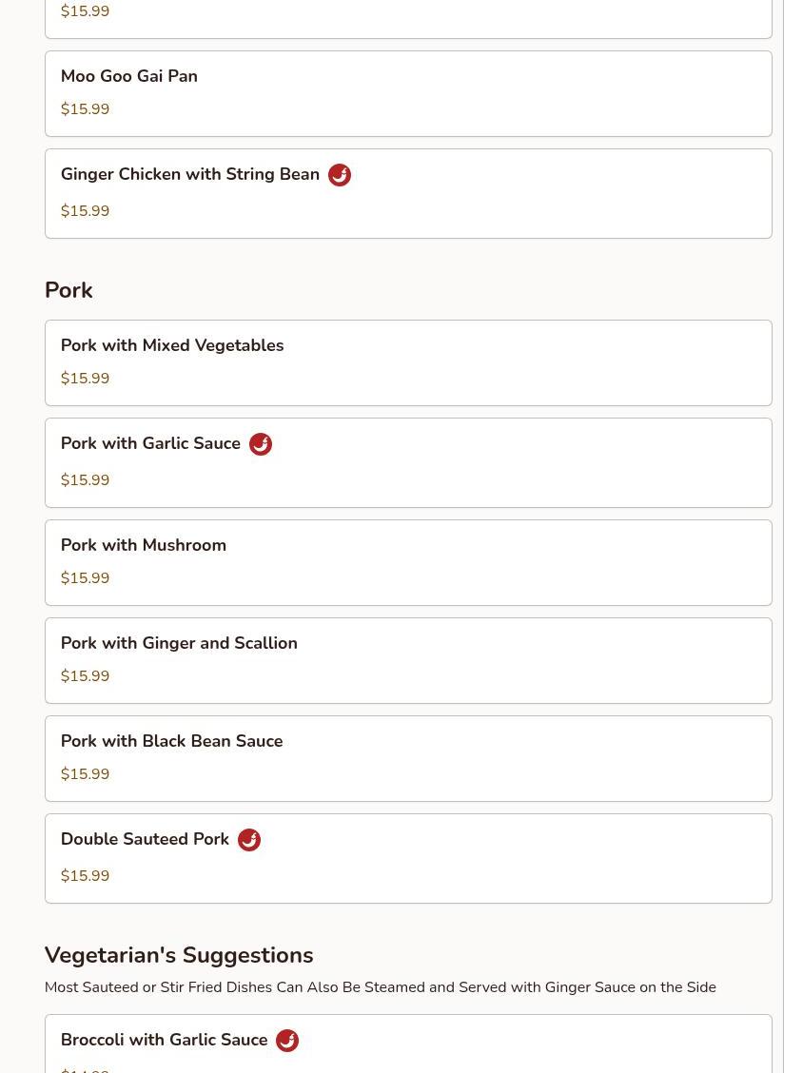Click the spicy icon beside Double Sauteed Pork
This screenshot has height=1073, width=803.
coord(249,840)
